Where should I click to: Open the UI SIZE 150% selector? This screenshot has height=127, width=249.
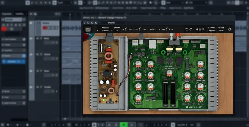221,29
